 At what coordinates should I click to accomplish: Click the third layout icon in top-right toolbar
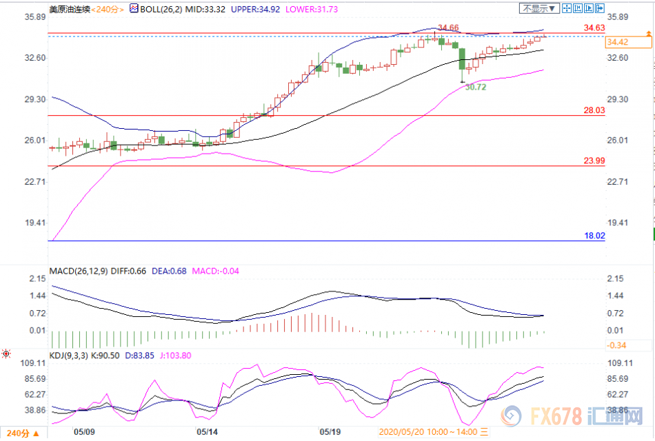589,9
